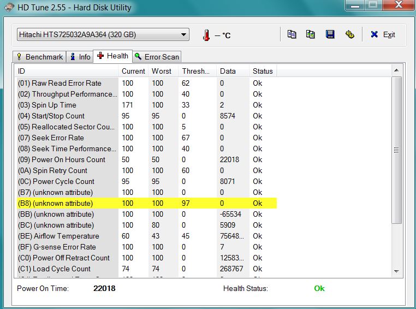Select the (C0) Power Off Retract Count row

pyautogui.click(x=147, y=258)
